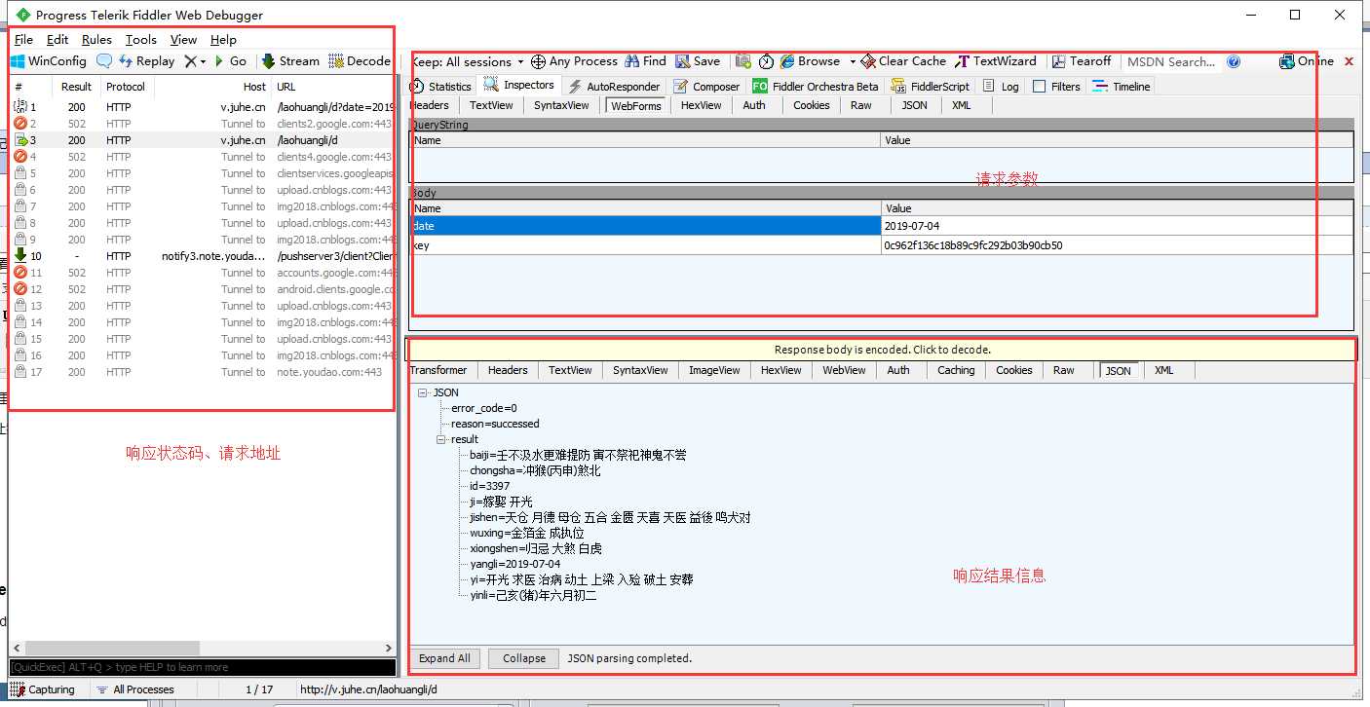Screen dimensions: 1370x707
Task: Toggle Decode option in toolbar
Action: 360,60
